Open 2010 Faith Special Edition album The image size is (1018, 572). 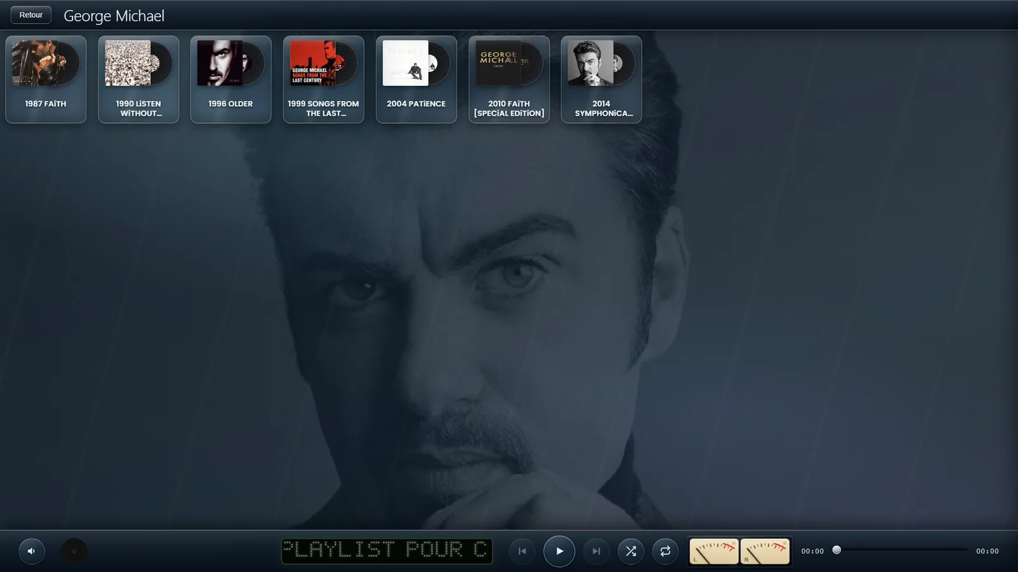point(509,79)
